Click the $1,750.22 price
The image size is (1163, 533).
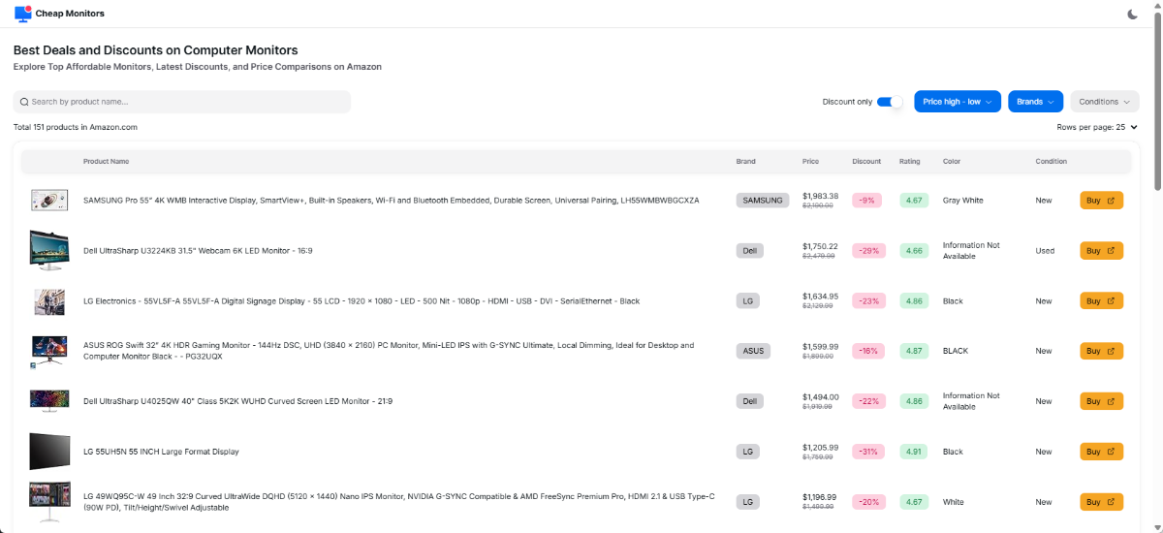click(821, 246)
